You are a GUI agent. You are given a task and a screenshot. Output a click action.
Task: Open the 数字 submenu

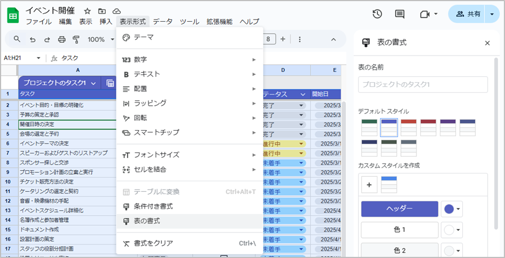pos(190,59)
